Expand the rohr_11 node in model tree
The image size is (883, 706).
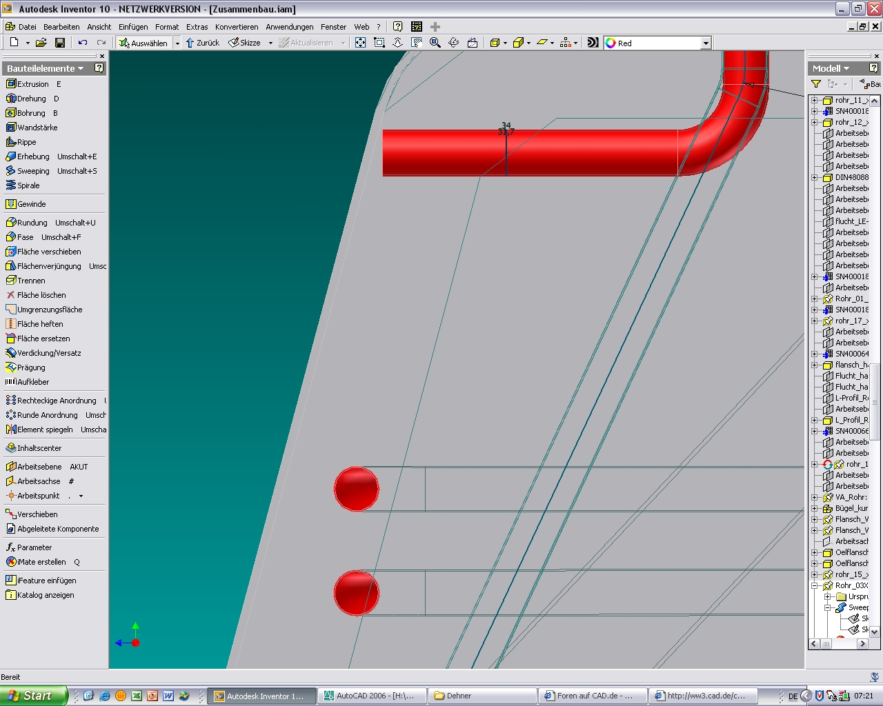[x=815, y=100]
